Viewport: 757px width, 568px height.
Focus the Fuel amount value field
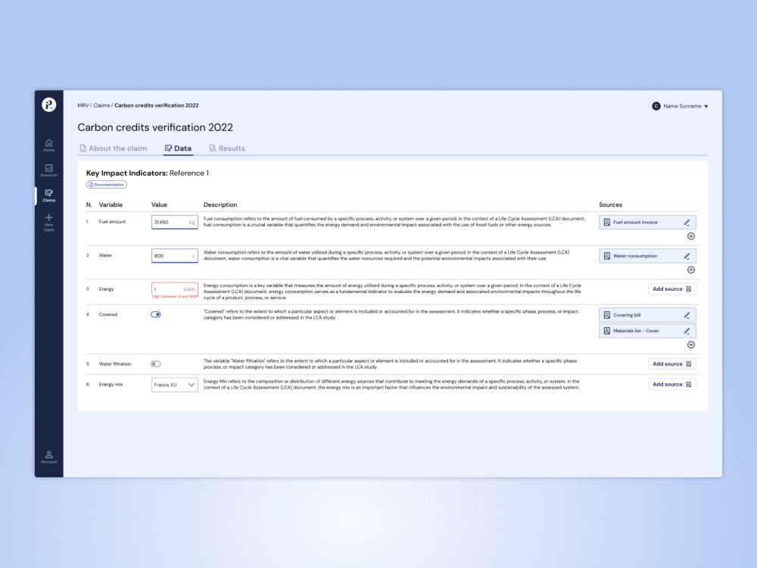174,222
